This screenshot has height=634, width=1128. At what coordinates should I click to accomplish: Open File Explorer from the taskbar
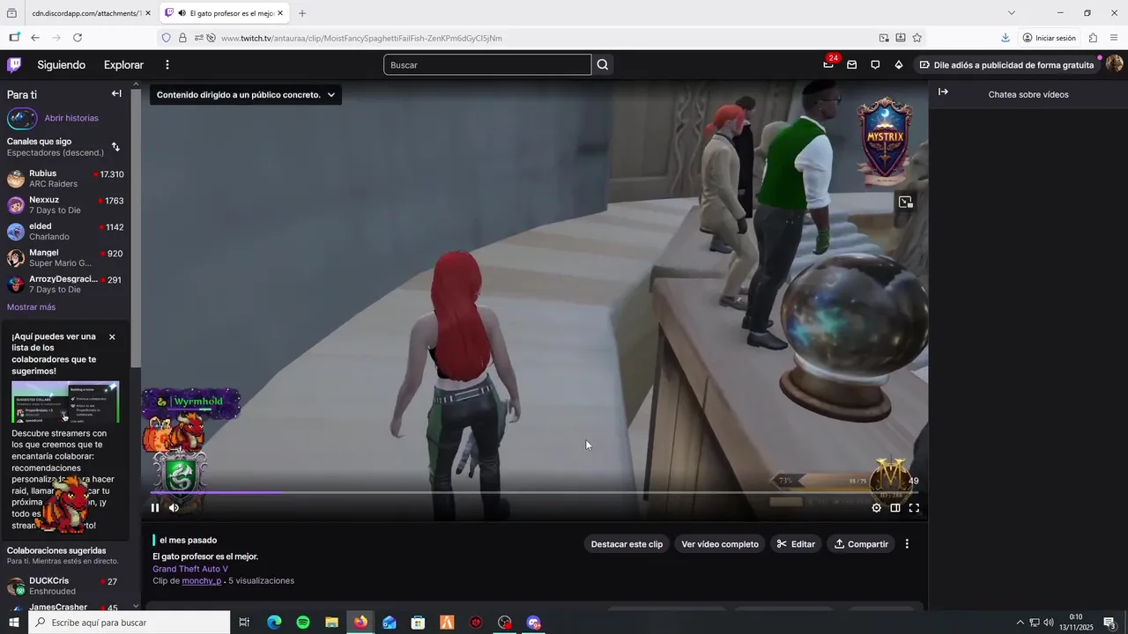(x=331, y=623)
